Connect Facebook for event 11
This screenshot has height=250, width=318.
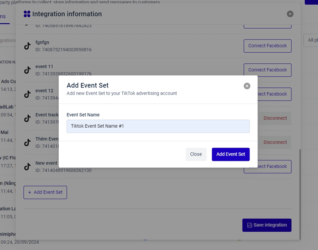[267, 70]
